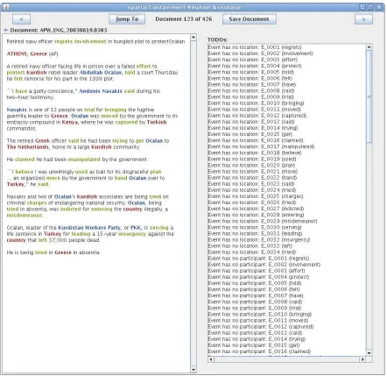Click the red location 'The Netherlands'
The width and height of the screenshot is (387, 376).
28,147
